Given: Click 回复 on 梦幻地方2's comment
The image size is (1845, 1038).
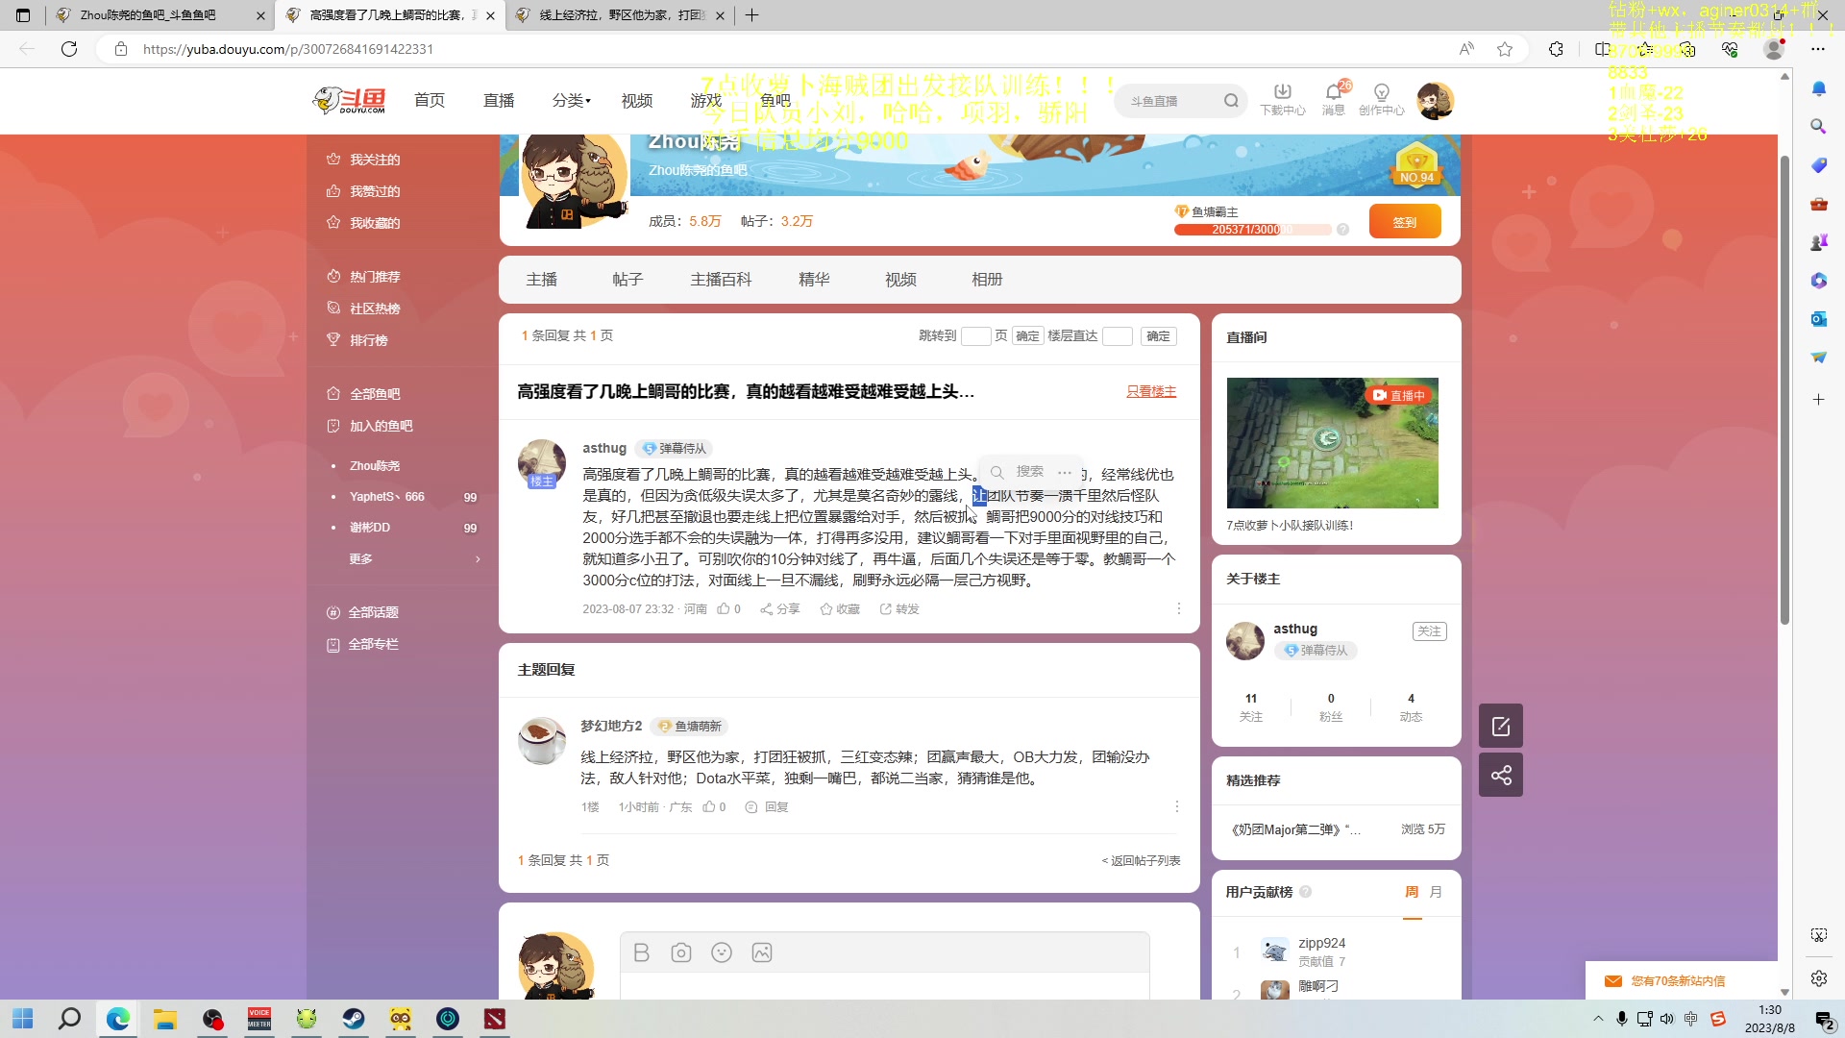Looking at the screenshot, I should click(767, 807).
